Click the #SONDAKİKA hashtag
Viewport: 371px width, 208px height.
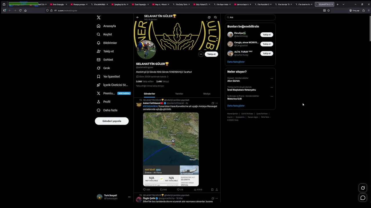click(150, 106)
